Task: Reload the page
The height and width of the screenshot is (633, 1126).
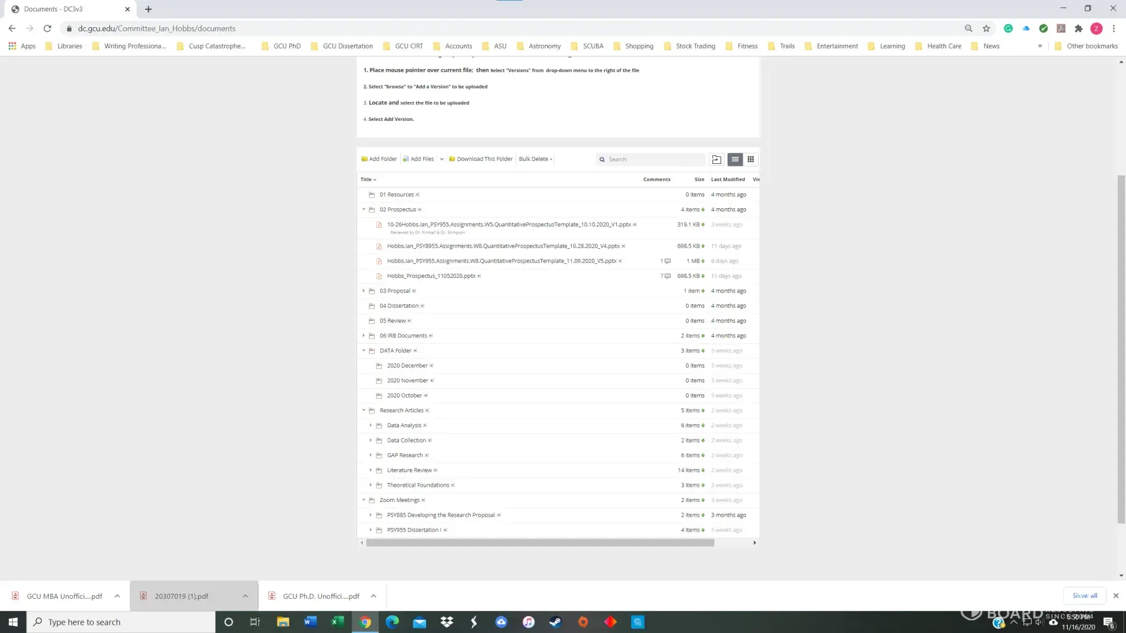Action: click(x=47, y=28)
